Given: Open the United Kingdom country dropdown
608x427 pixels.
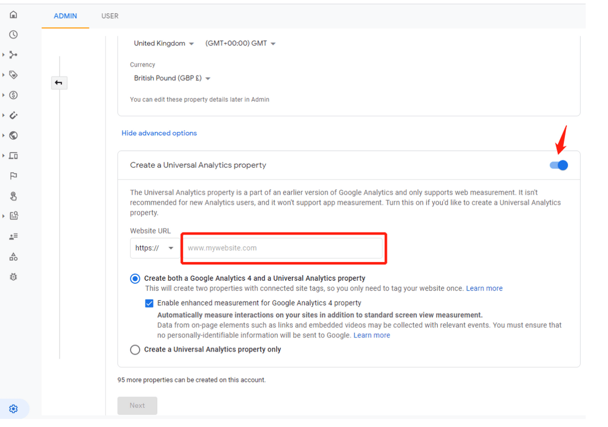Looking at the screenshot, I should coord(164,44).
